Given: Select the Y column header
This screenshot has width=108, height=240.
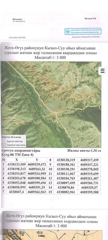Looking at the screenshot, I should click(37, 160).
